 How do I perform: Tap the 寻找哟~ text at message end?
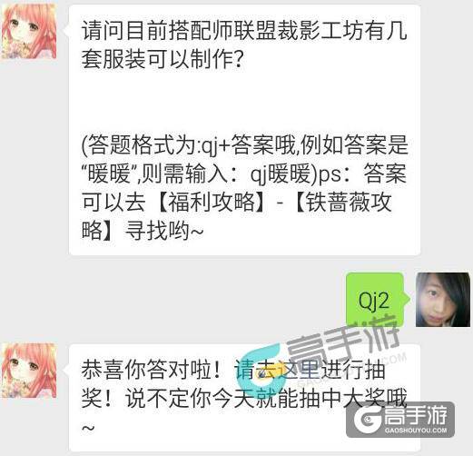(x=164, y=231)
